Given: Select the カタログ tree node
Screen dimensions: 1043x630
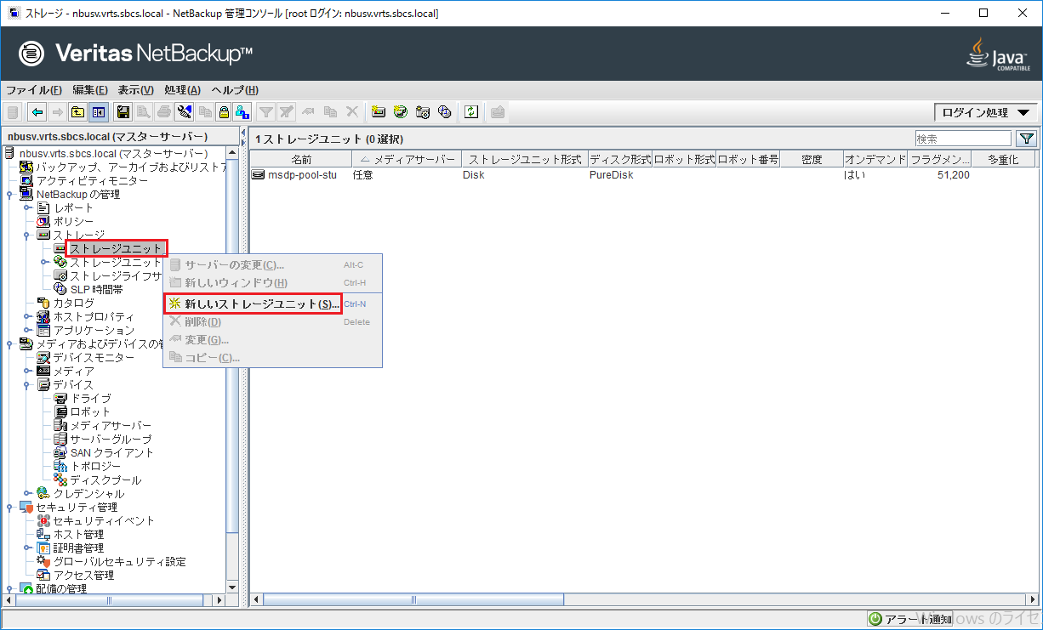Looking at the screenshot, I should click(73, 303).
